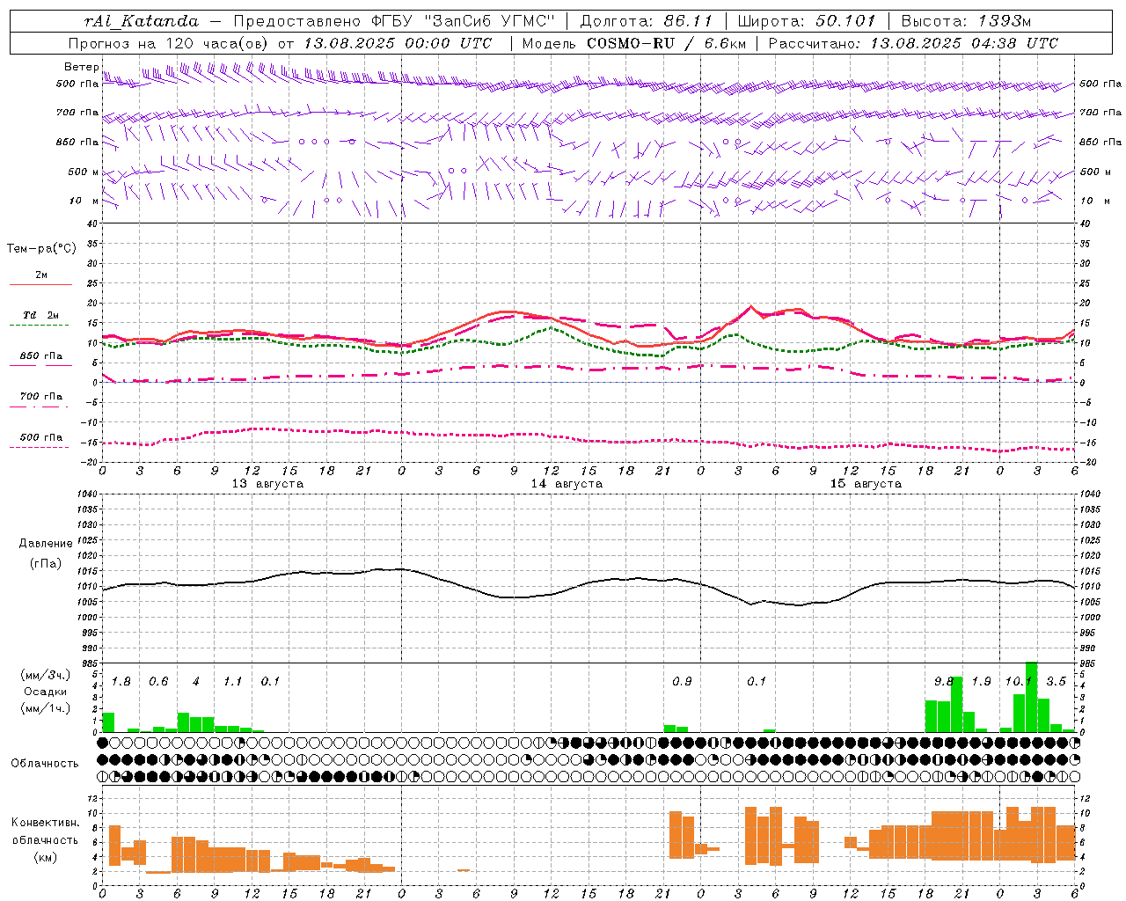
Task: Click the Ветер panel label
Action: pyautogui.click(x=81, y=67)
